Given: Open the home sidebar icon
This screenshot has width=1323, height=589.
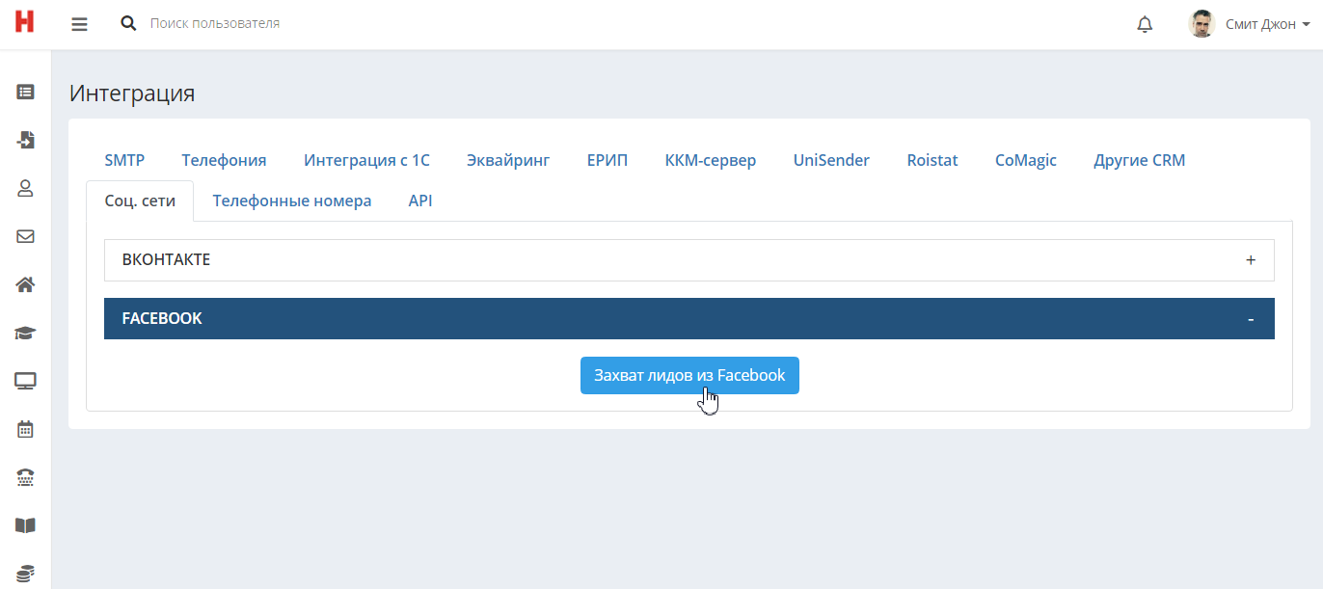Looking at the screenshot, I should pyautogui.click(x=25, y=284).
